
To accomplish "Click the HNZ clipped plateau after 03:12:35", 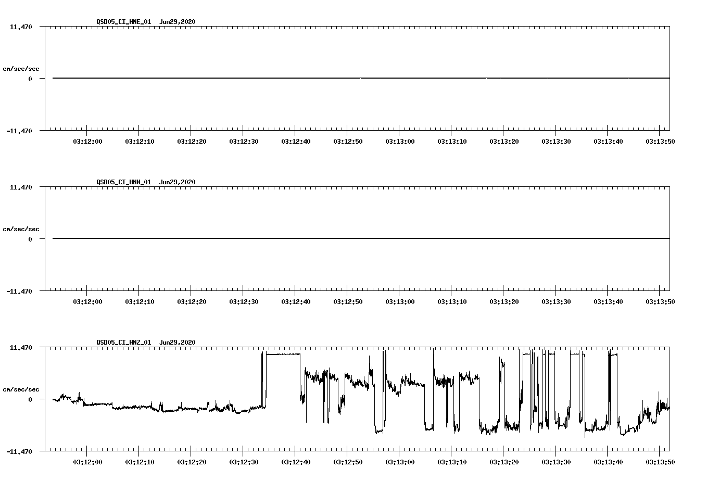I will click(x=283, y=354).
